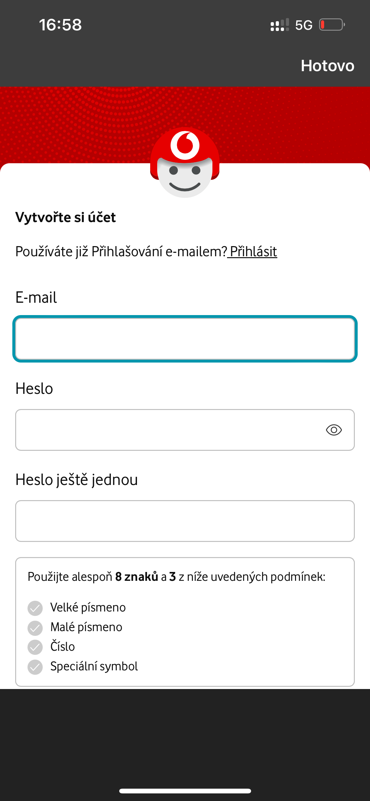The width and height of the screenshot is (370, 801).
Task: Tap the 8 znaků password rule text
Action: pos(137,577)
